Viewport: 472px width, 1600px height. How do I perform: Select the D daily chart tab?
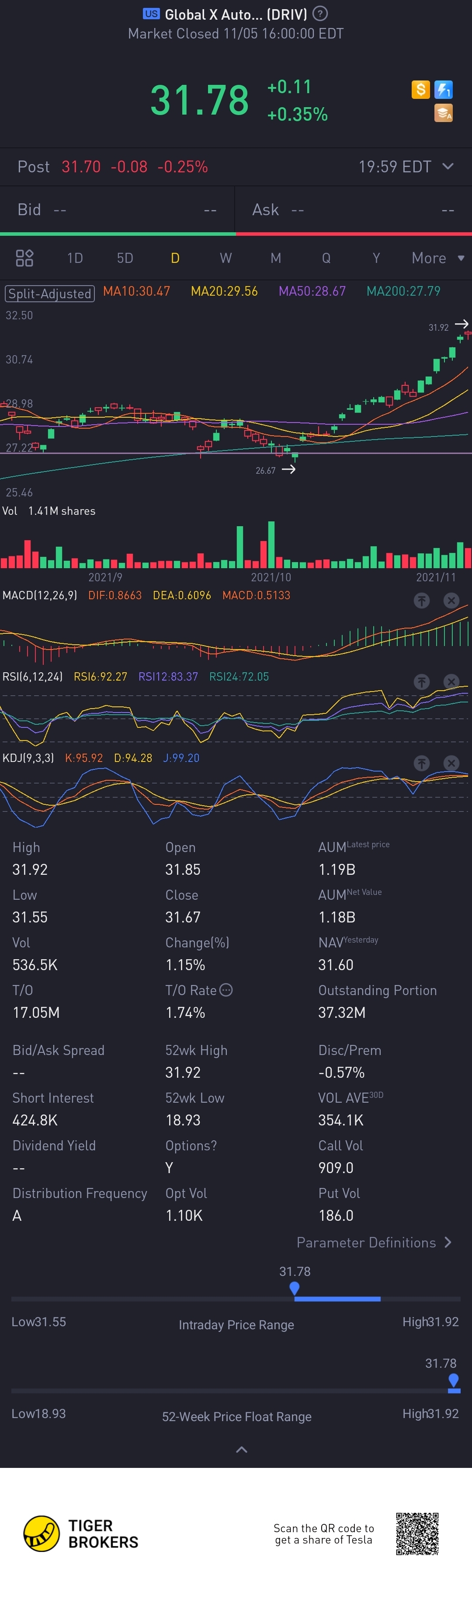click(x=176, y=258)
